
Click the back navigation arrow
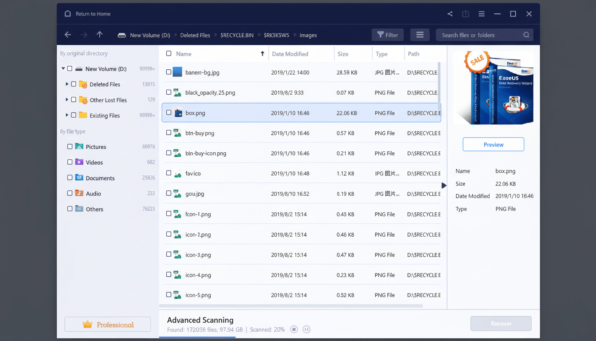(x=67, y=34)
